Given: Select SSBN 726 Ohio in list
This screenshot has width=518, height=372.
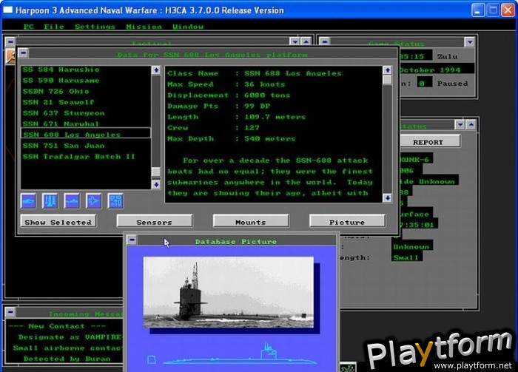Looking at the screenshot, I should pyautogui.click(x=86, y=92).
